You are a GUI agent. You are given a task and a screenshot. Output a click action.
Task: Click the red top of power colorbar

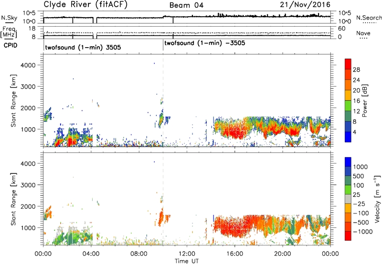tap(348, 64)
